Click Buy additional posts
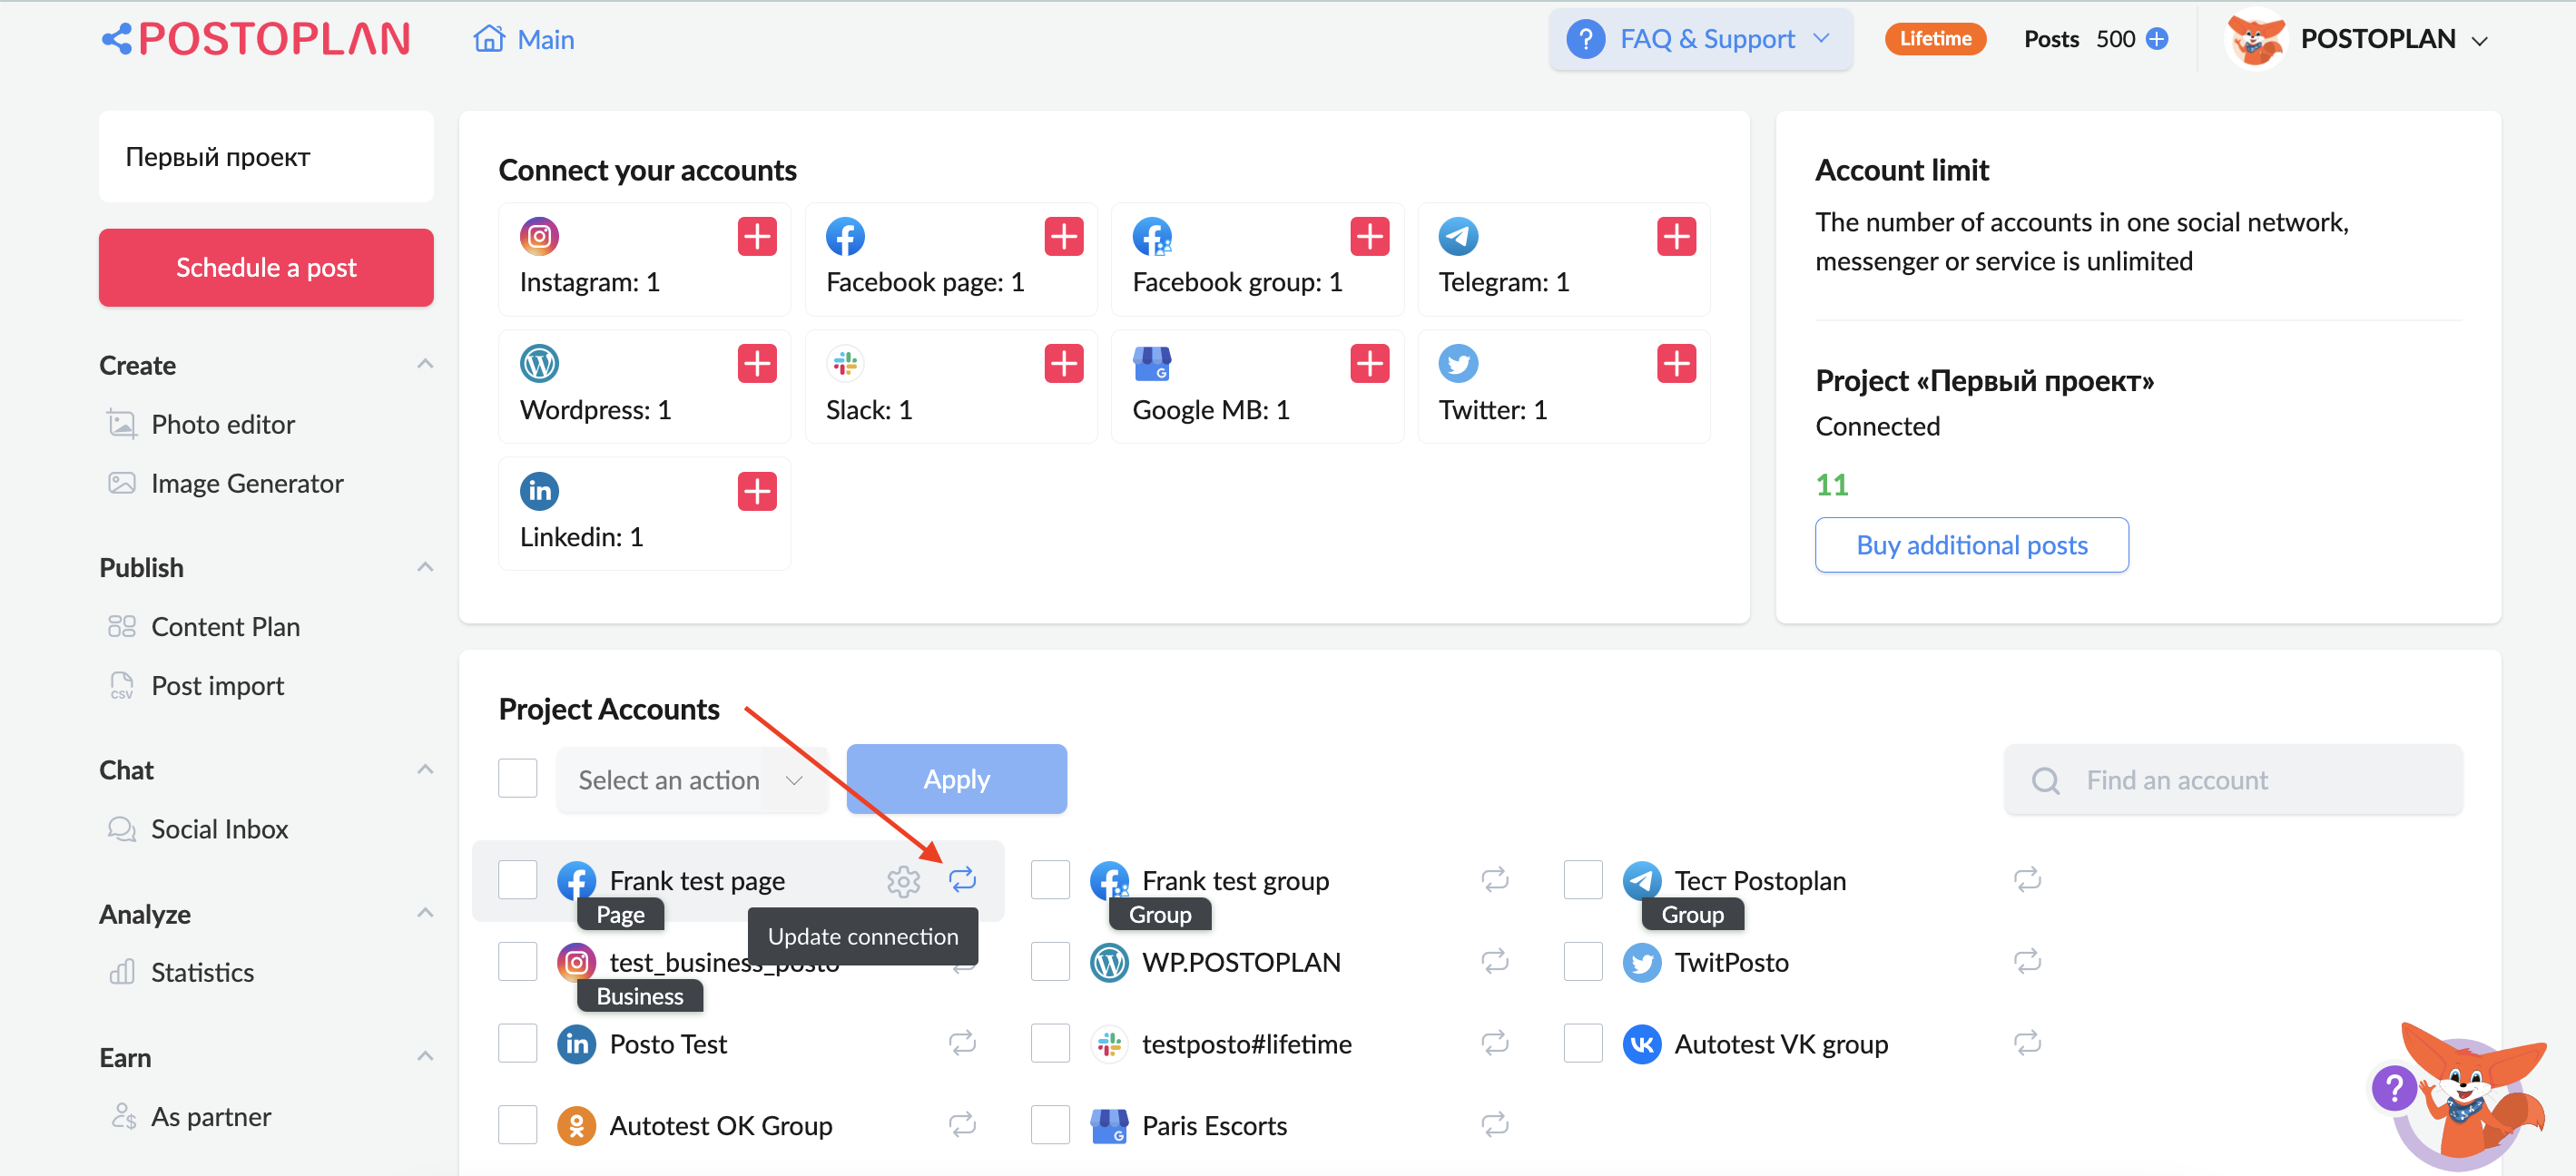Screen dimensions: 2576x1176 [x=1971, y=545]
